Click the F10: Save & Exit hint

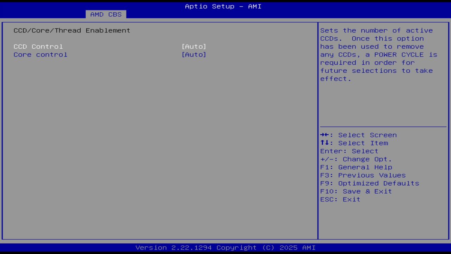coord(356,192)
